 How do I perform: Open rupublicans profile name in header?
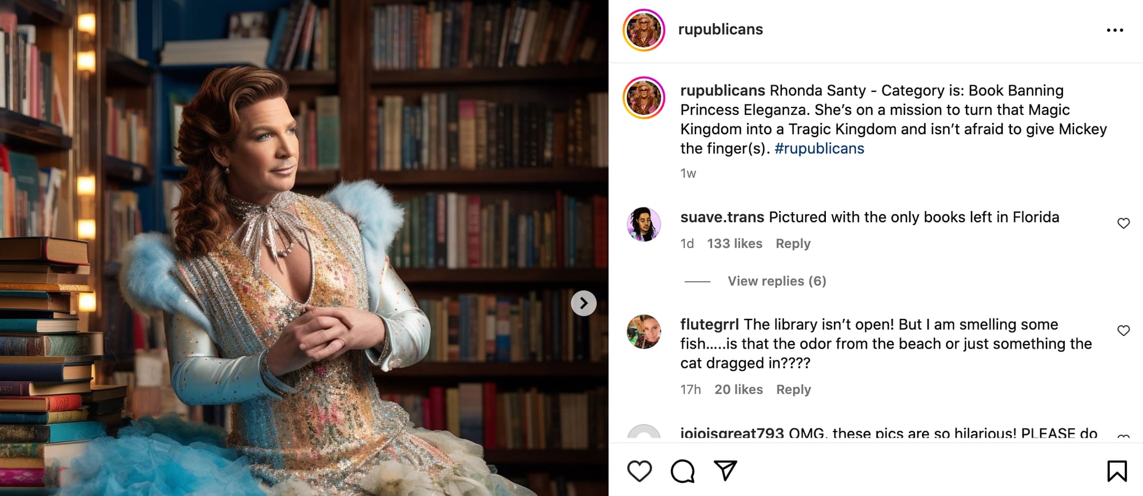tap(720, 29)
